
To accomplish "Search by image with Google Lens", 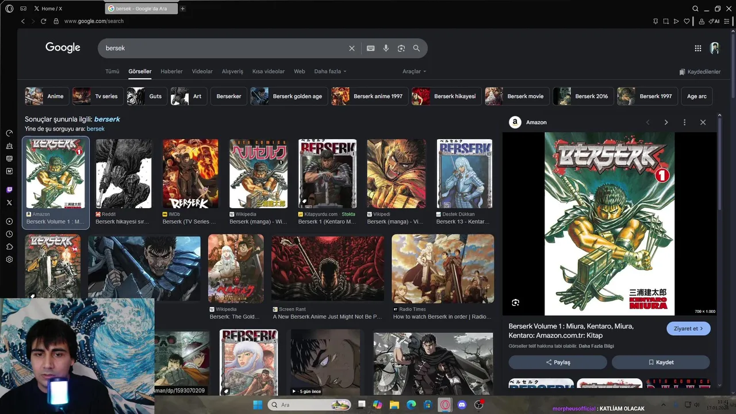I will [401, 48].
